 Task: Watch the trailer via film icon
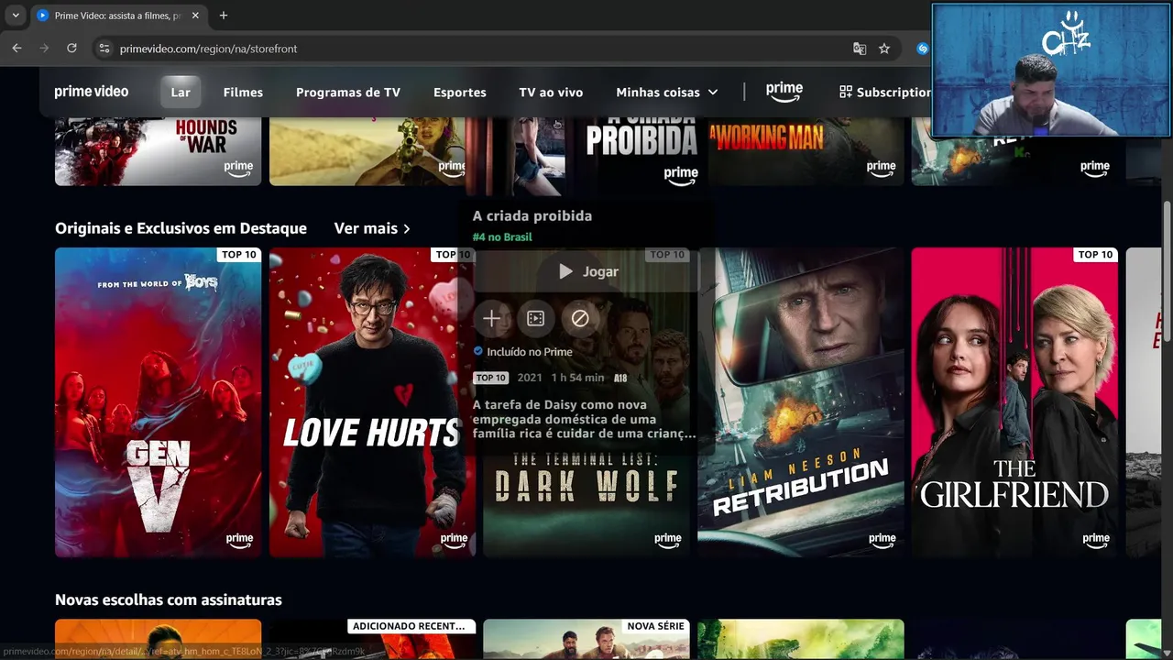(536, 318)
